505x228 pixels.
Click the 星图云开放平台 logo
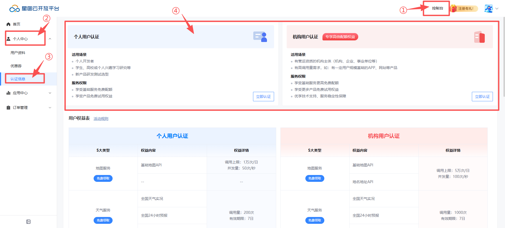(x=34, y=9)
